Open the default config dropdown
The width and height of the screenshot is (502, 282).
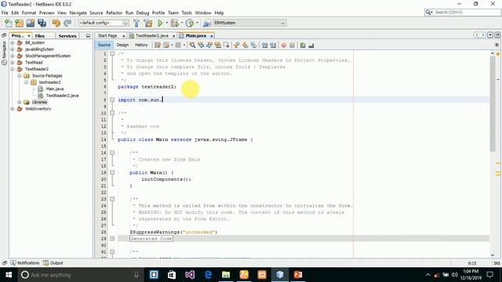[103, 23]
